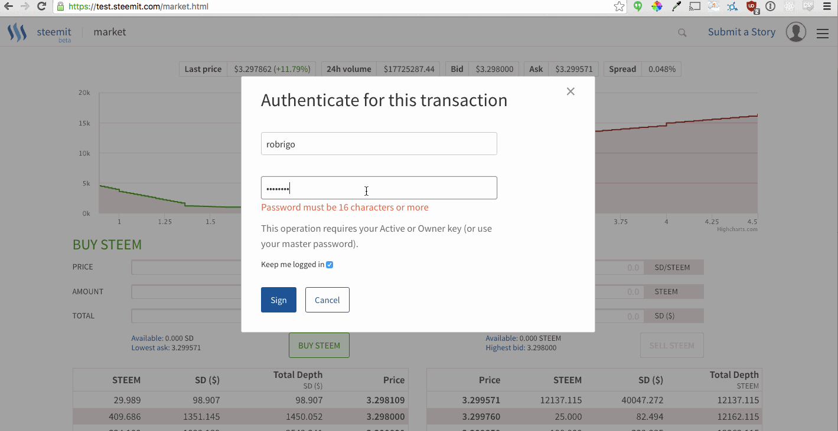The height and width of the screenshot is (431, 838).
Task: Go back with the browser back arrow
Action: coord(9,6)
